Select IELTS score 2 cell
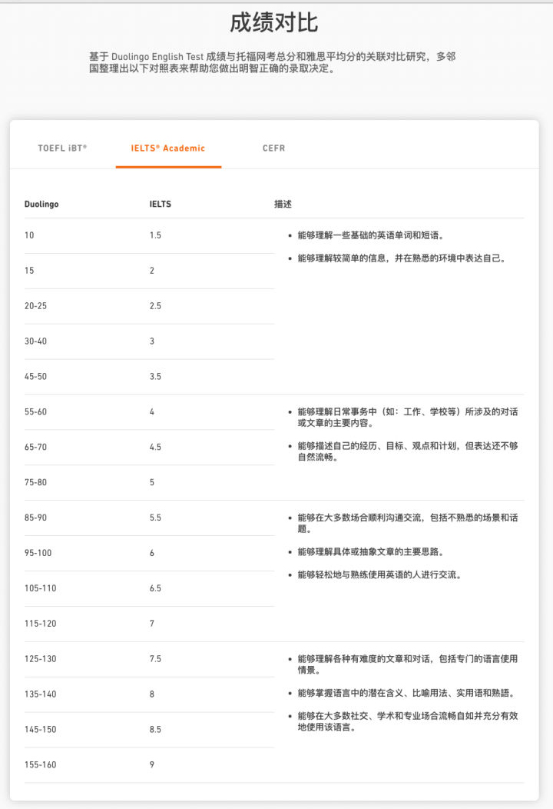The width and height of the screenshot is (553, 809). pos(152,271)
